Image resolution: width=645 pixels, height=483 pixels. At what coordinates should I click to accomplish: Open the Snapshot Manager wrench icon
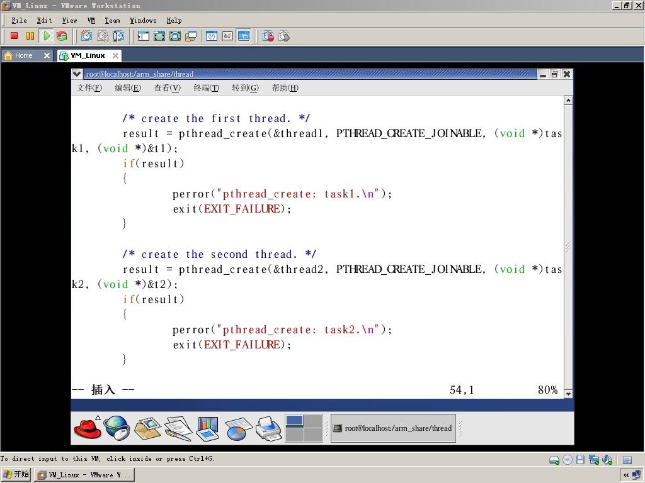[118, 36]
